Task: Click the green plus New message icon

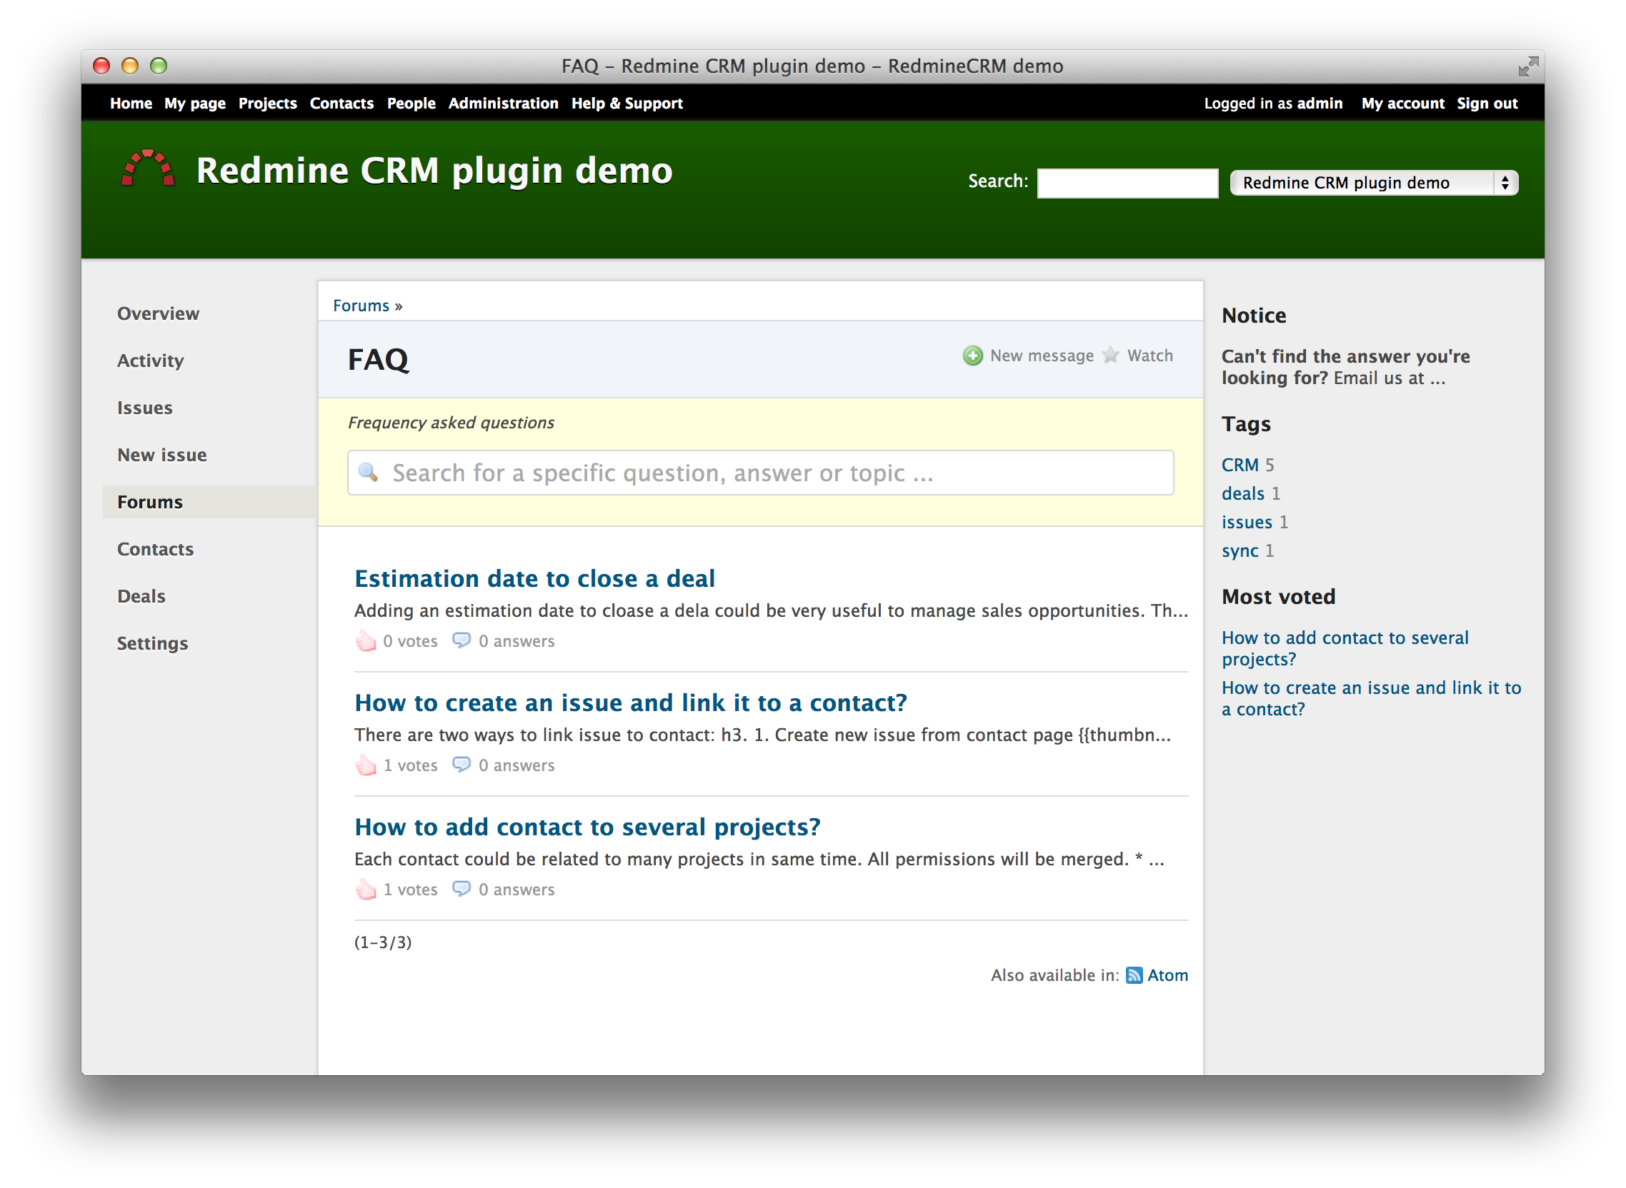Action: (972, 356)
